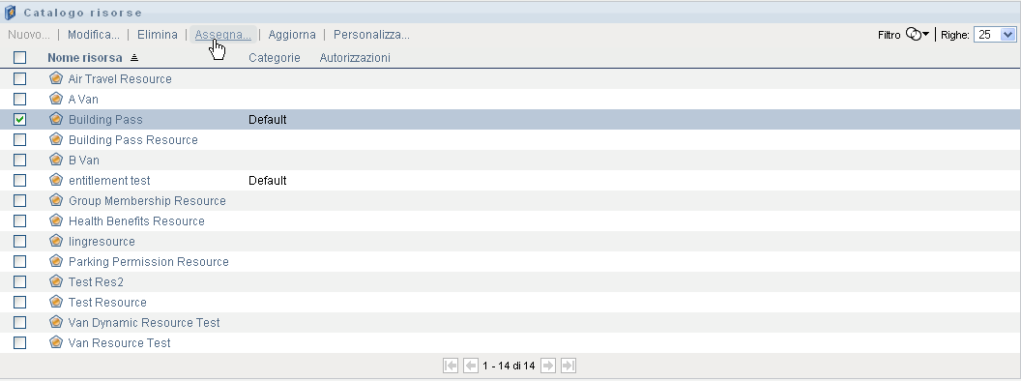1021x381 pixels.
Task: Click the Assegna... toolbar command
Action: tap(222, 35)
